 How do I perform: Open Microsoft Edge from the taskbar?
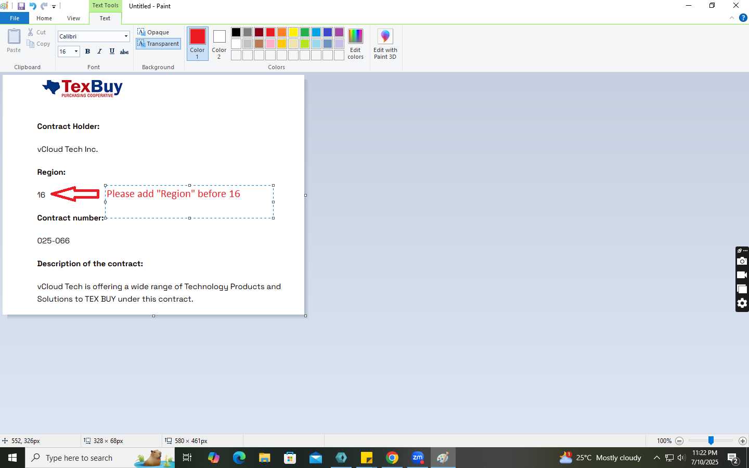point(239,458)
